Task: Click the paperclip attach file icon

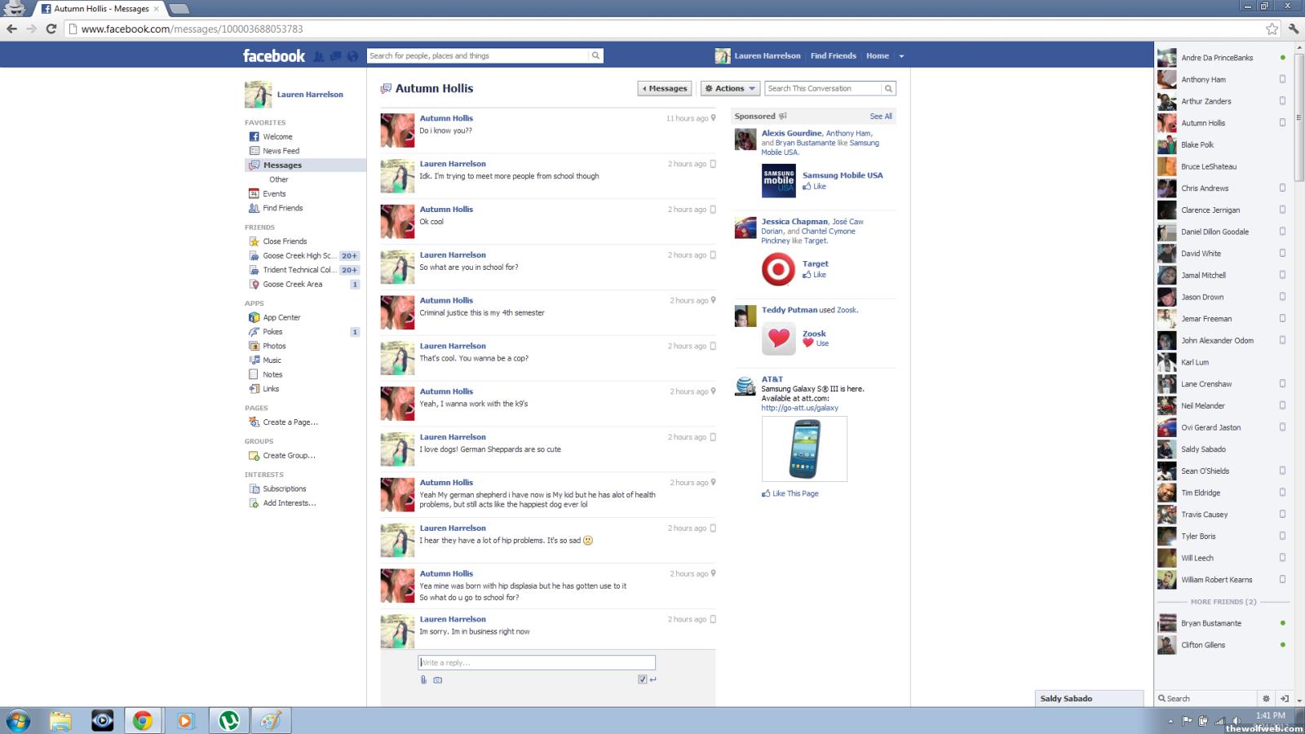Action: 423,679
